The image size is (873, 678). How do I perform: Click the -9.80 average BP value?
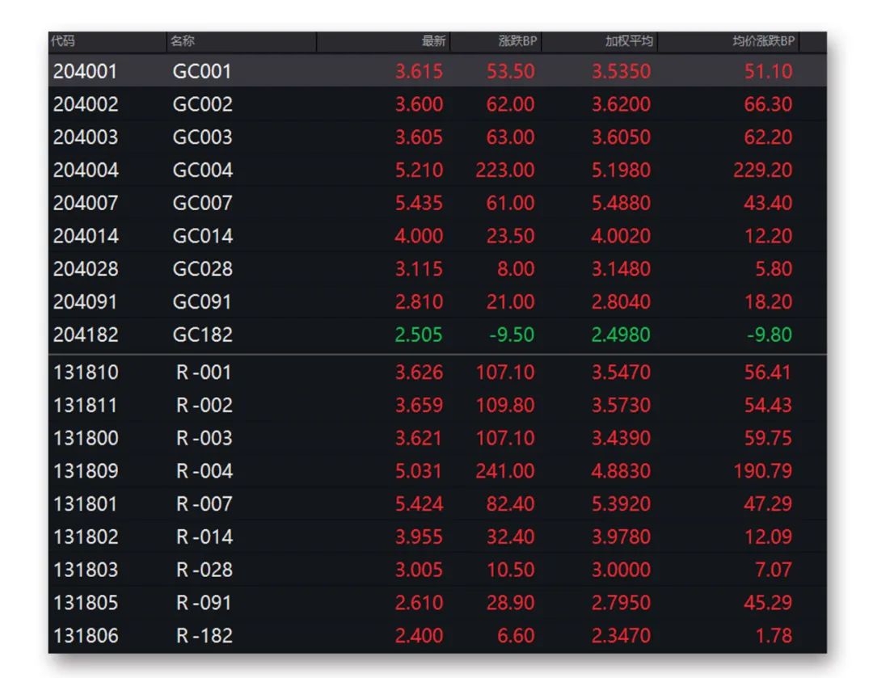click(x=770, y=335)
